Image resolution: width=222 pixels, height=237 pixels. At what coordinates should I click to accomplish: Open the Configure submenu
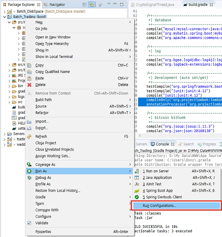pyautogui.click(x=80, y=217)
